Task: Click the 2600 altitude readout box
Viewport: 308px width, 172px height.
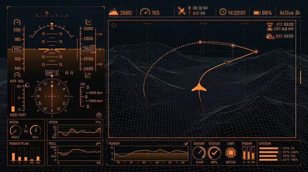Action: pos(88,49)
